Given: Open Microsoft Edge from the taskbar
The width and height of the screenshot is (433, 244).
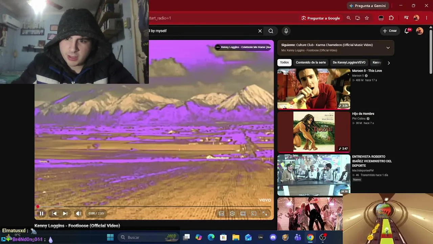Looking at the screenshot, I should [211, 237].
